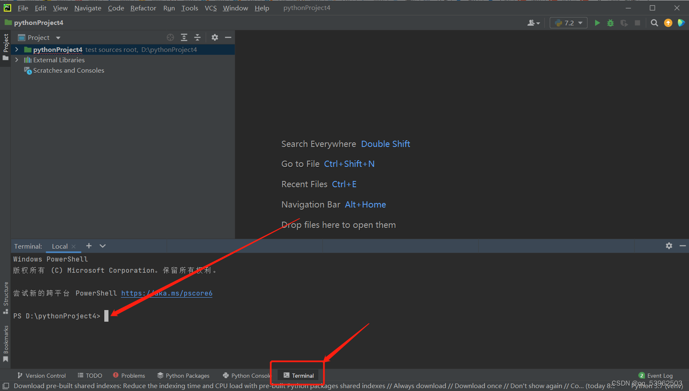Open the Event Log
This screenshot has height=391, width=689.
pyautogui.click(x=655, y=376)
